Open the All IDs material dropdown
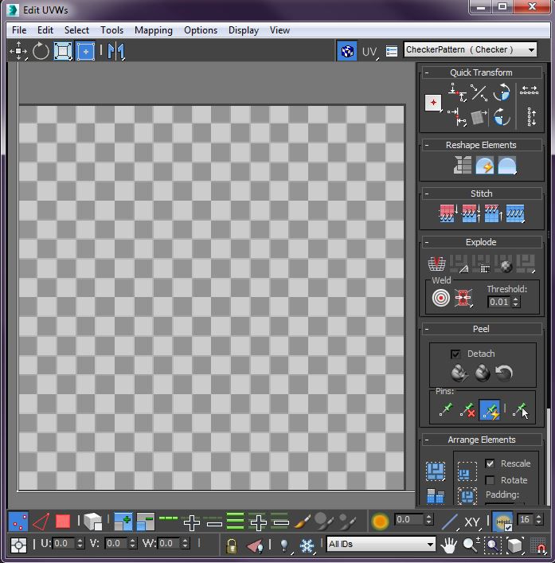The height and width of the screenshot is (563, 555). coord(381,545)
